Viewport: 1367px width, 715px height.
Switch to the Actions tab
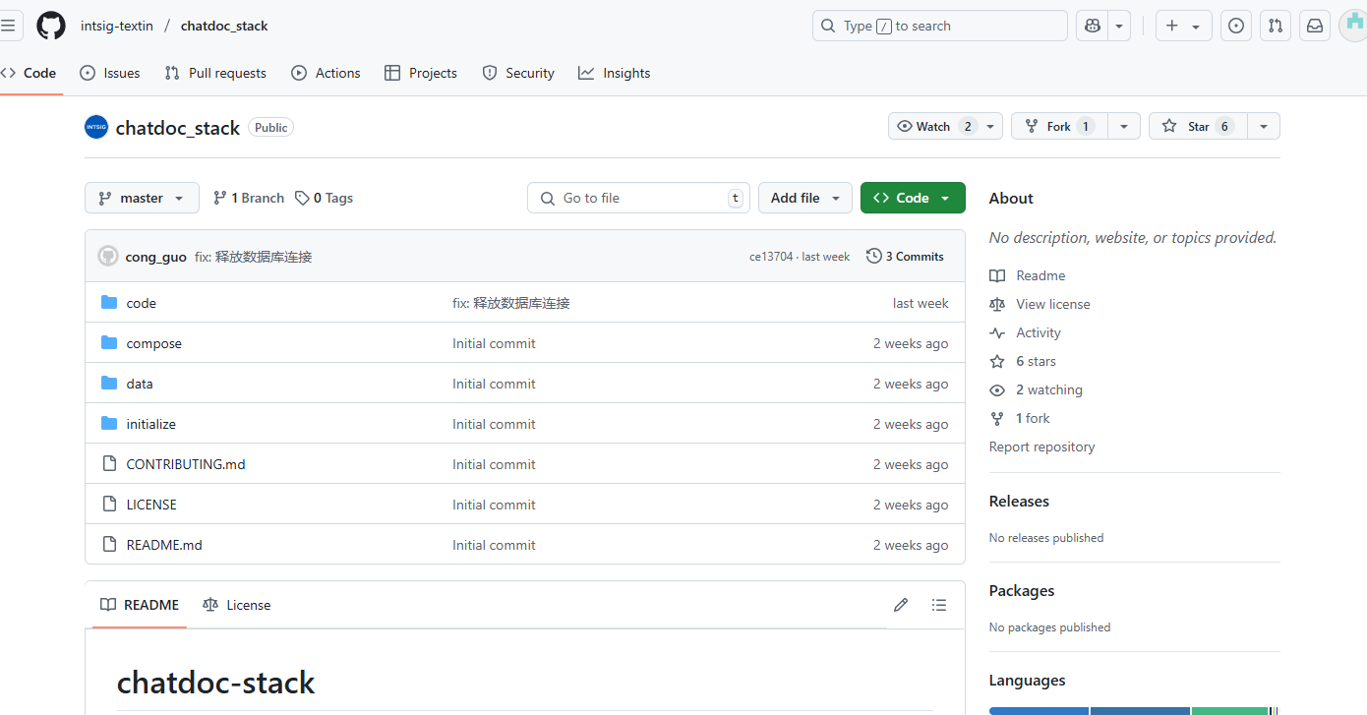[x=327, y=73]
